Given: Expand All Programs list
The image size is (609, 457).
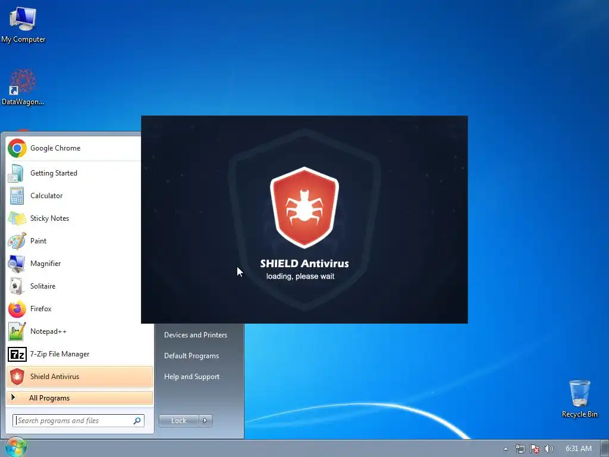Looking at the screenshot, I should (80, 398).
